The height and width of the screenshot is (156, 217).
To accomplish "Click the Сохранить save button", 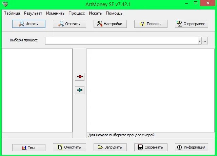I will pyautogui.click(x=151, y=147).
